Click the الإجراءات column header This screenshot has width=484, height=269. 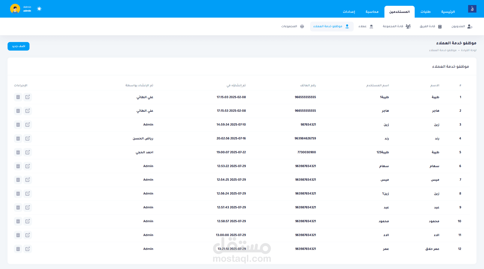click(21, 85)
